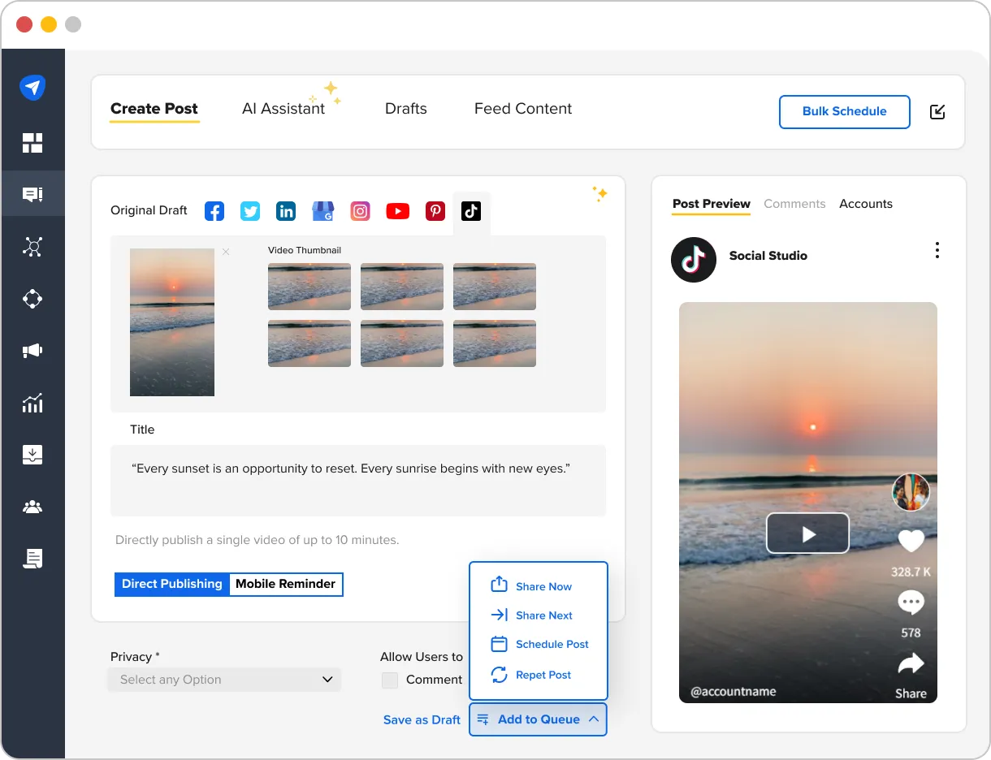Open the Privacy dropdown

[225, 680]
